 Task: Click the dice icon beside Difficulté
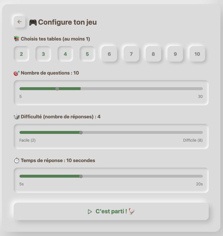coord(17,117)
